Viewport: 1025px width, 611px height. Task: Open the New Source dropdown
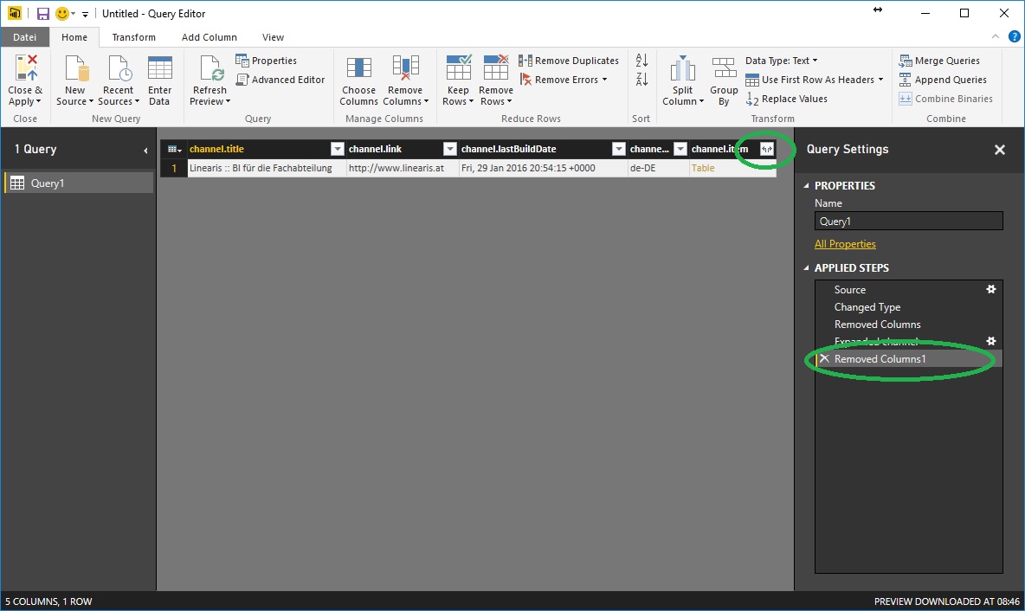74,101
